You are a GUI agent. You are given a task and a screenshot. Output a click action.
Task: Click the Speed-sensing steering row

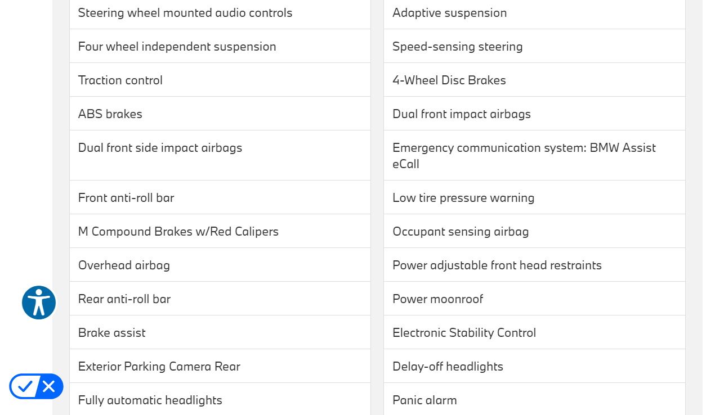click(x=457, y=47)
